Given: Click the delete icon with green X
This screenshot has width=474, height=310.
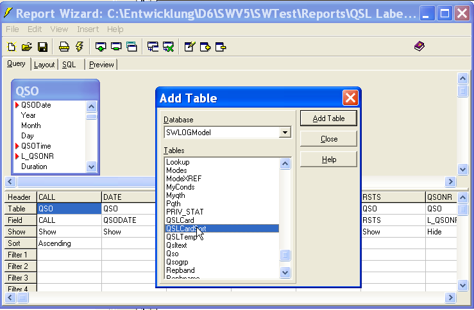Looking at the screenshot, I should [x=168, y=47].
